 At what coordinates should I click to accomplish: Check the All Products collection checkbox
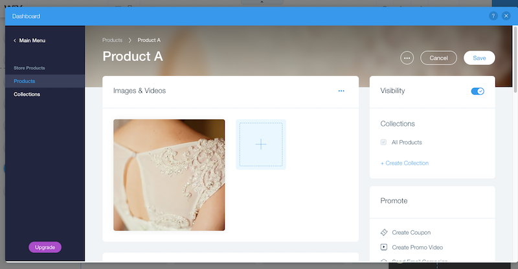(x=384, y=142)
